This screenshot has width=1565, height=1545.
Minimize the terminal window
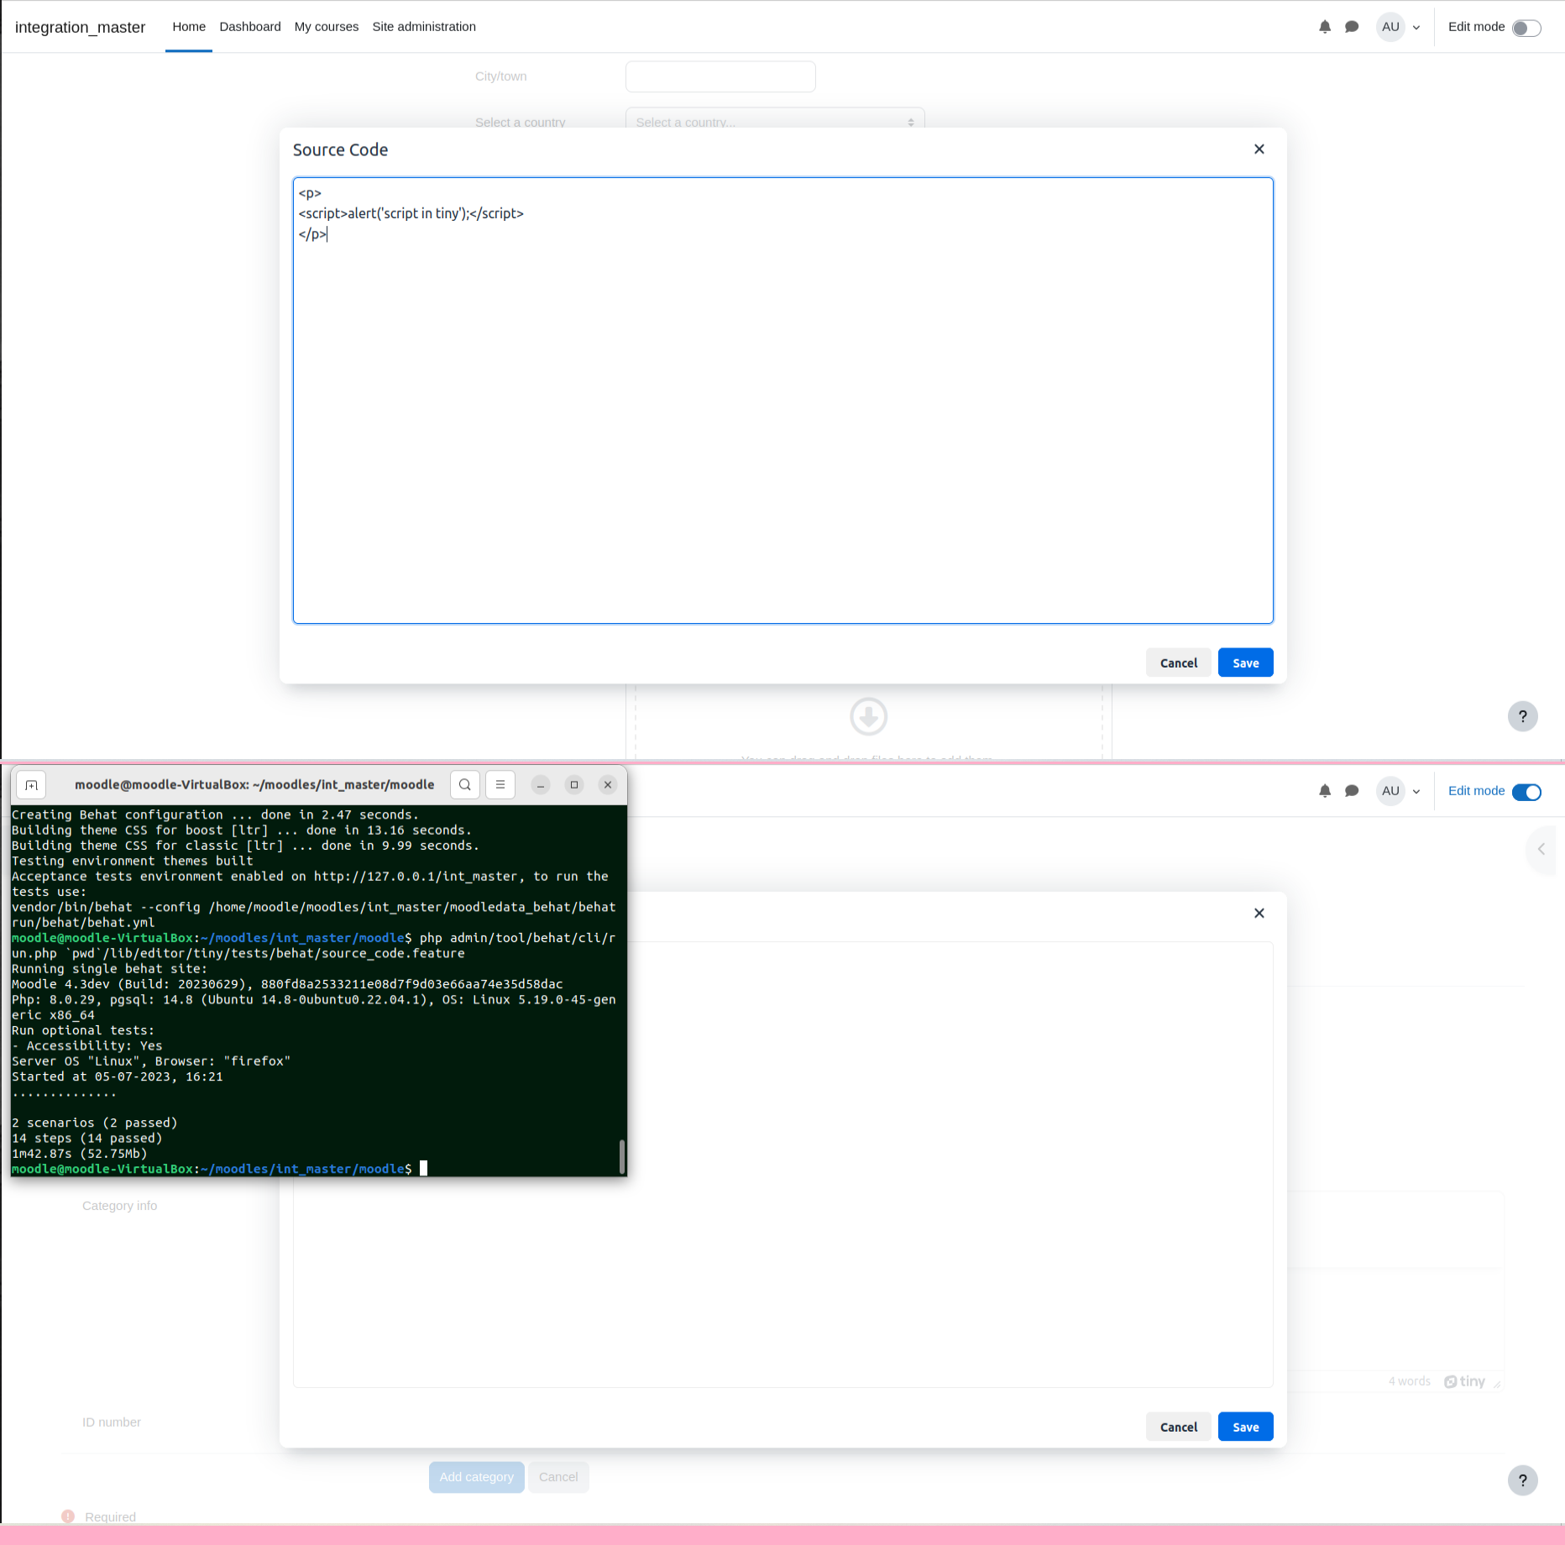point(541,784)
